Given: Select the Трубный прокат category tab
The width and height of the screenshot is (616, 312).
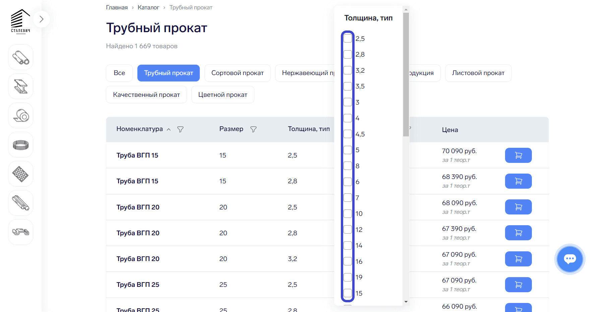Looking at the screenshot, I should pos(169,73).
